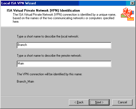136x109 pixels.
Task: Click empty space inside local network field
Action: [68, 45]
